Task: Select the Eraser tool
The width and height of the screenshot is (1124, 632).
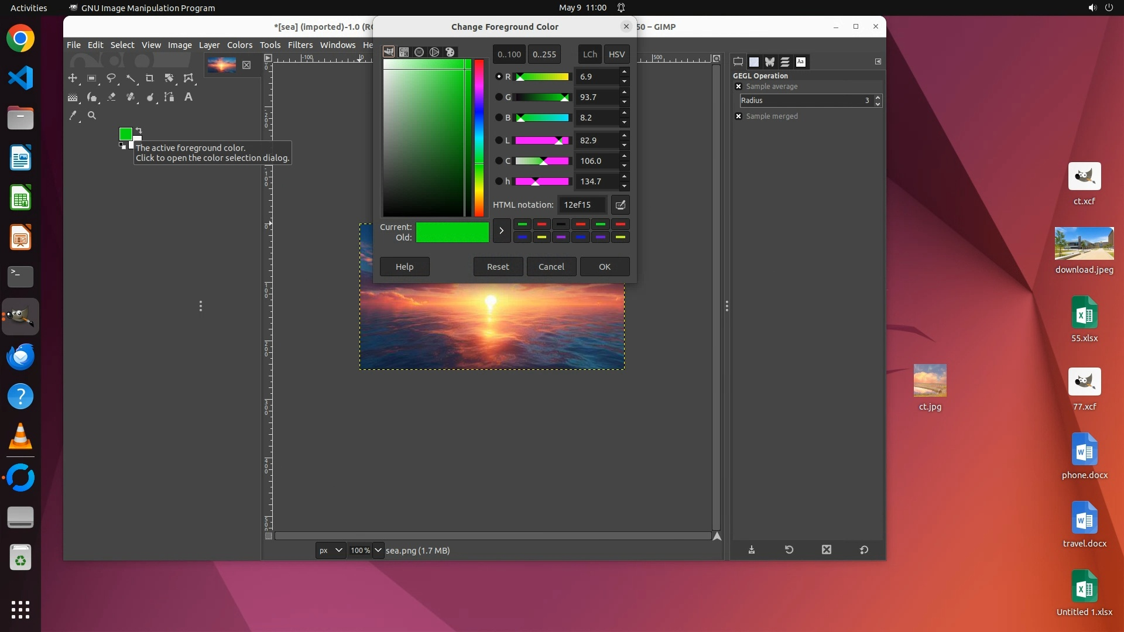Action: click(111, 97)
